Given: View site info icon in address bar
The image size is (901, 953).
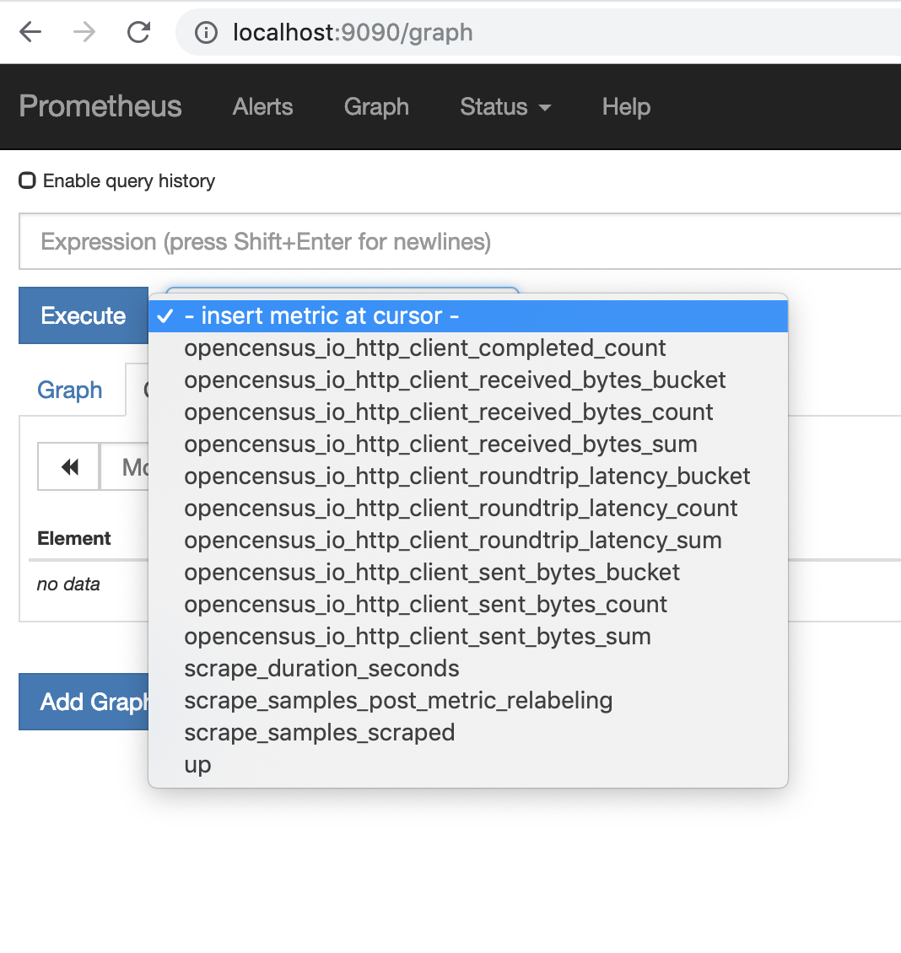Looking at the screenshot, I should click(206, 32).
